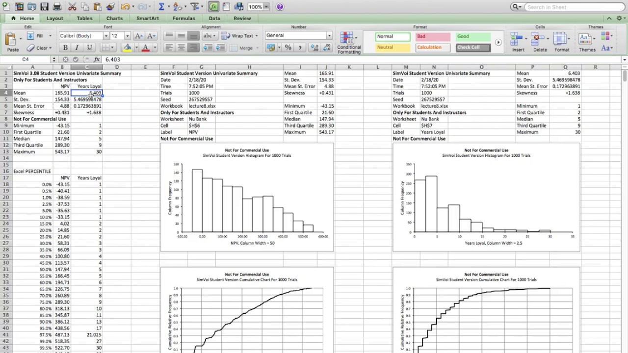The width and height of the screenshot is (628, 353).
Task: Apply percent style format
Action: 288,48
